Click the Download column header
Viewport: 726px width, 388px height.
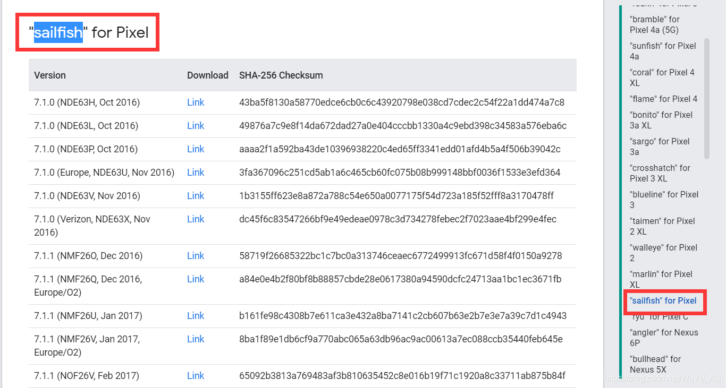tap(208, 75)
